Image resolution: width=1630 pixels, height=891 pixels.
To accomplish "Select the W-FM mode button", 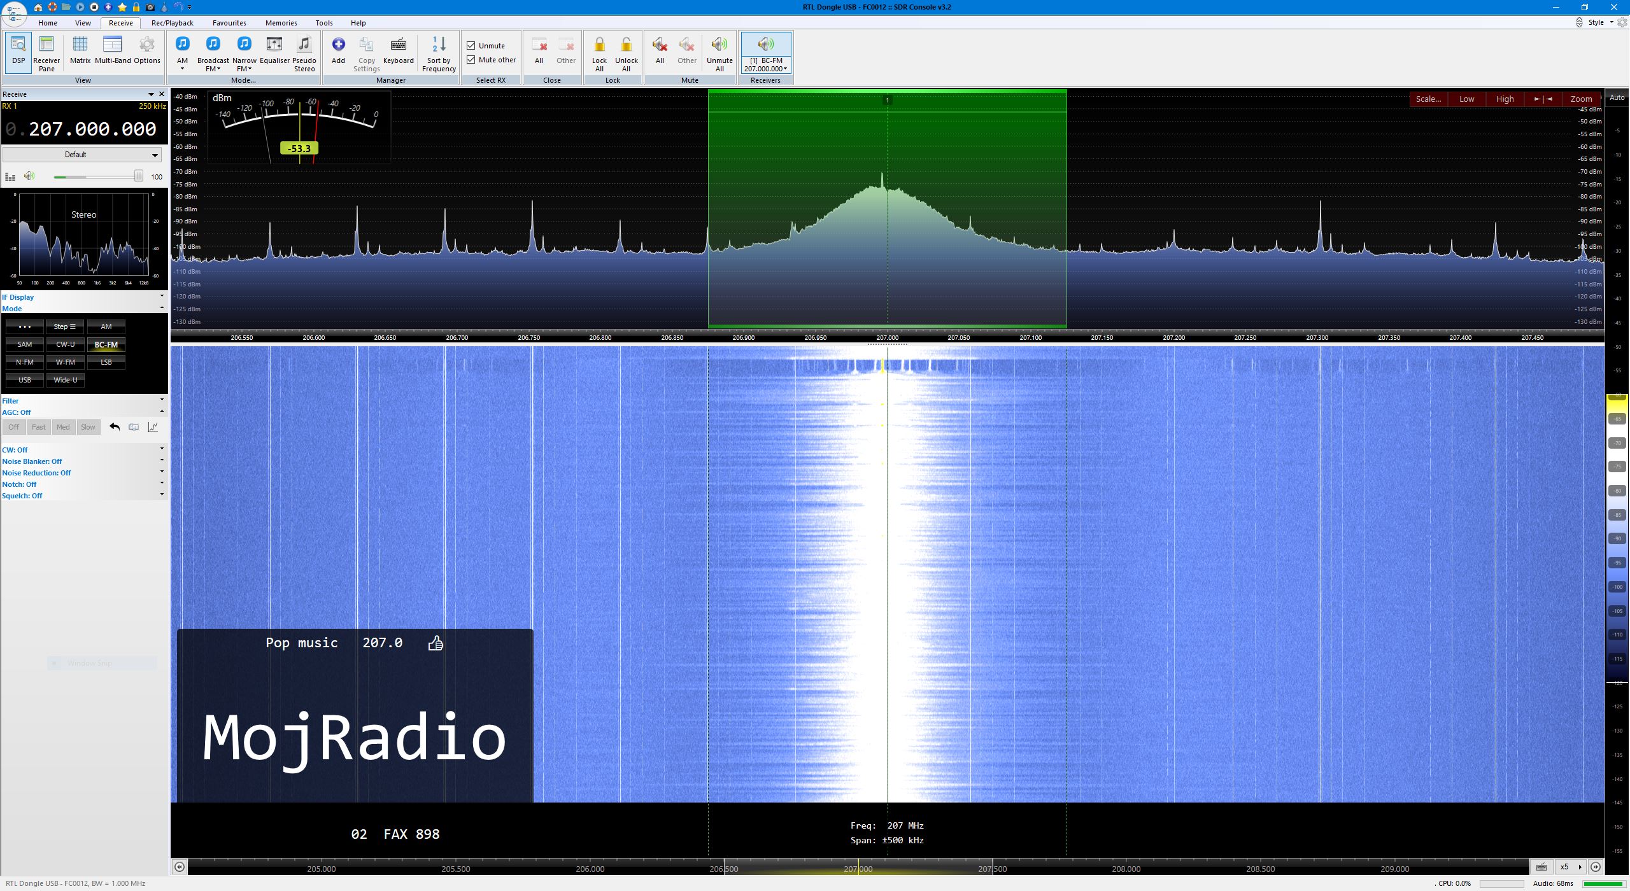I will coord(65,362).
